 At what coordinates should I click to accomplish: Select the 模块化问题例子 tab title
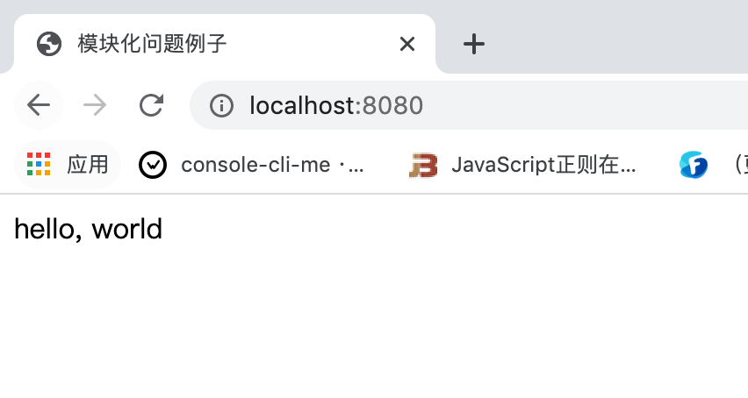[153, 44]
